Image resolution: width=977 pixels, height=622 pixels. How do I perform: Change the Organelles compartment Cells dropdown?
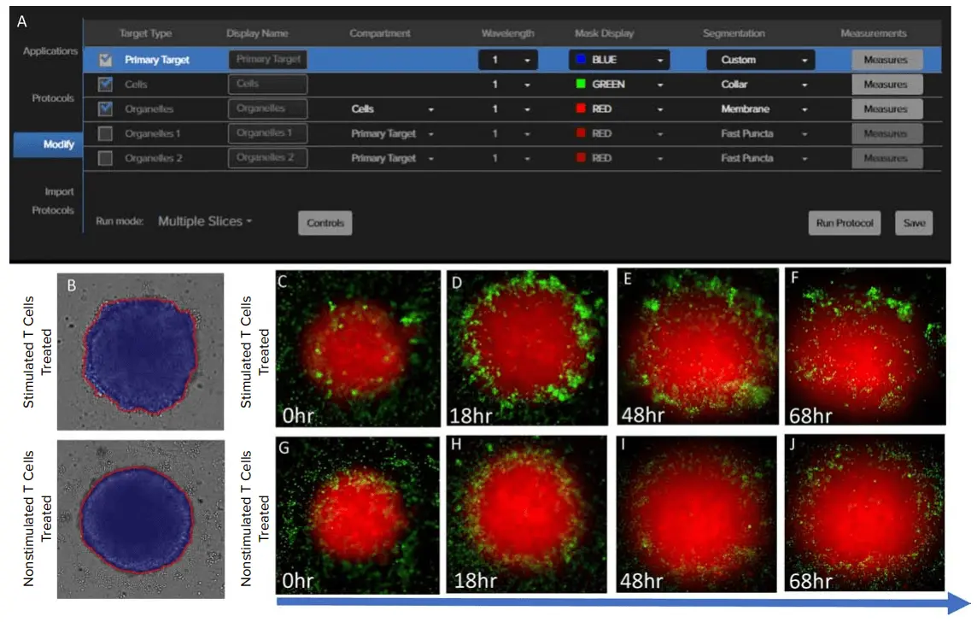coord(392,109)
